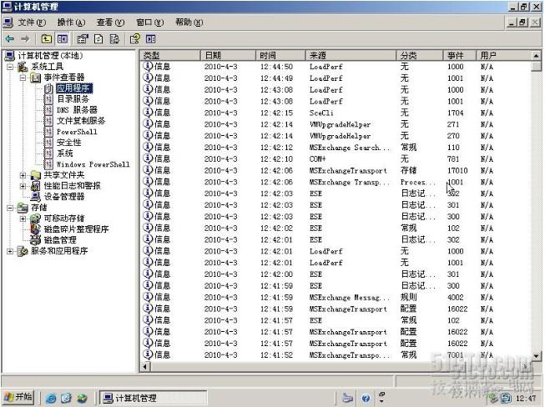The image size is (545, 407).
Task: Select the 系统 log node
Action: (x=64, y=153)
